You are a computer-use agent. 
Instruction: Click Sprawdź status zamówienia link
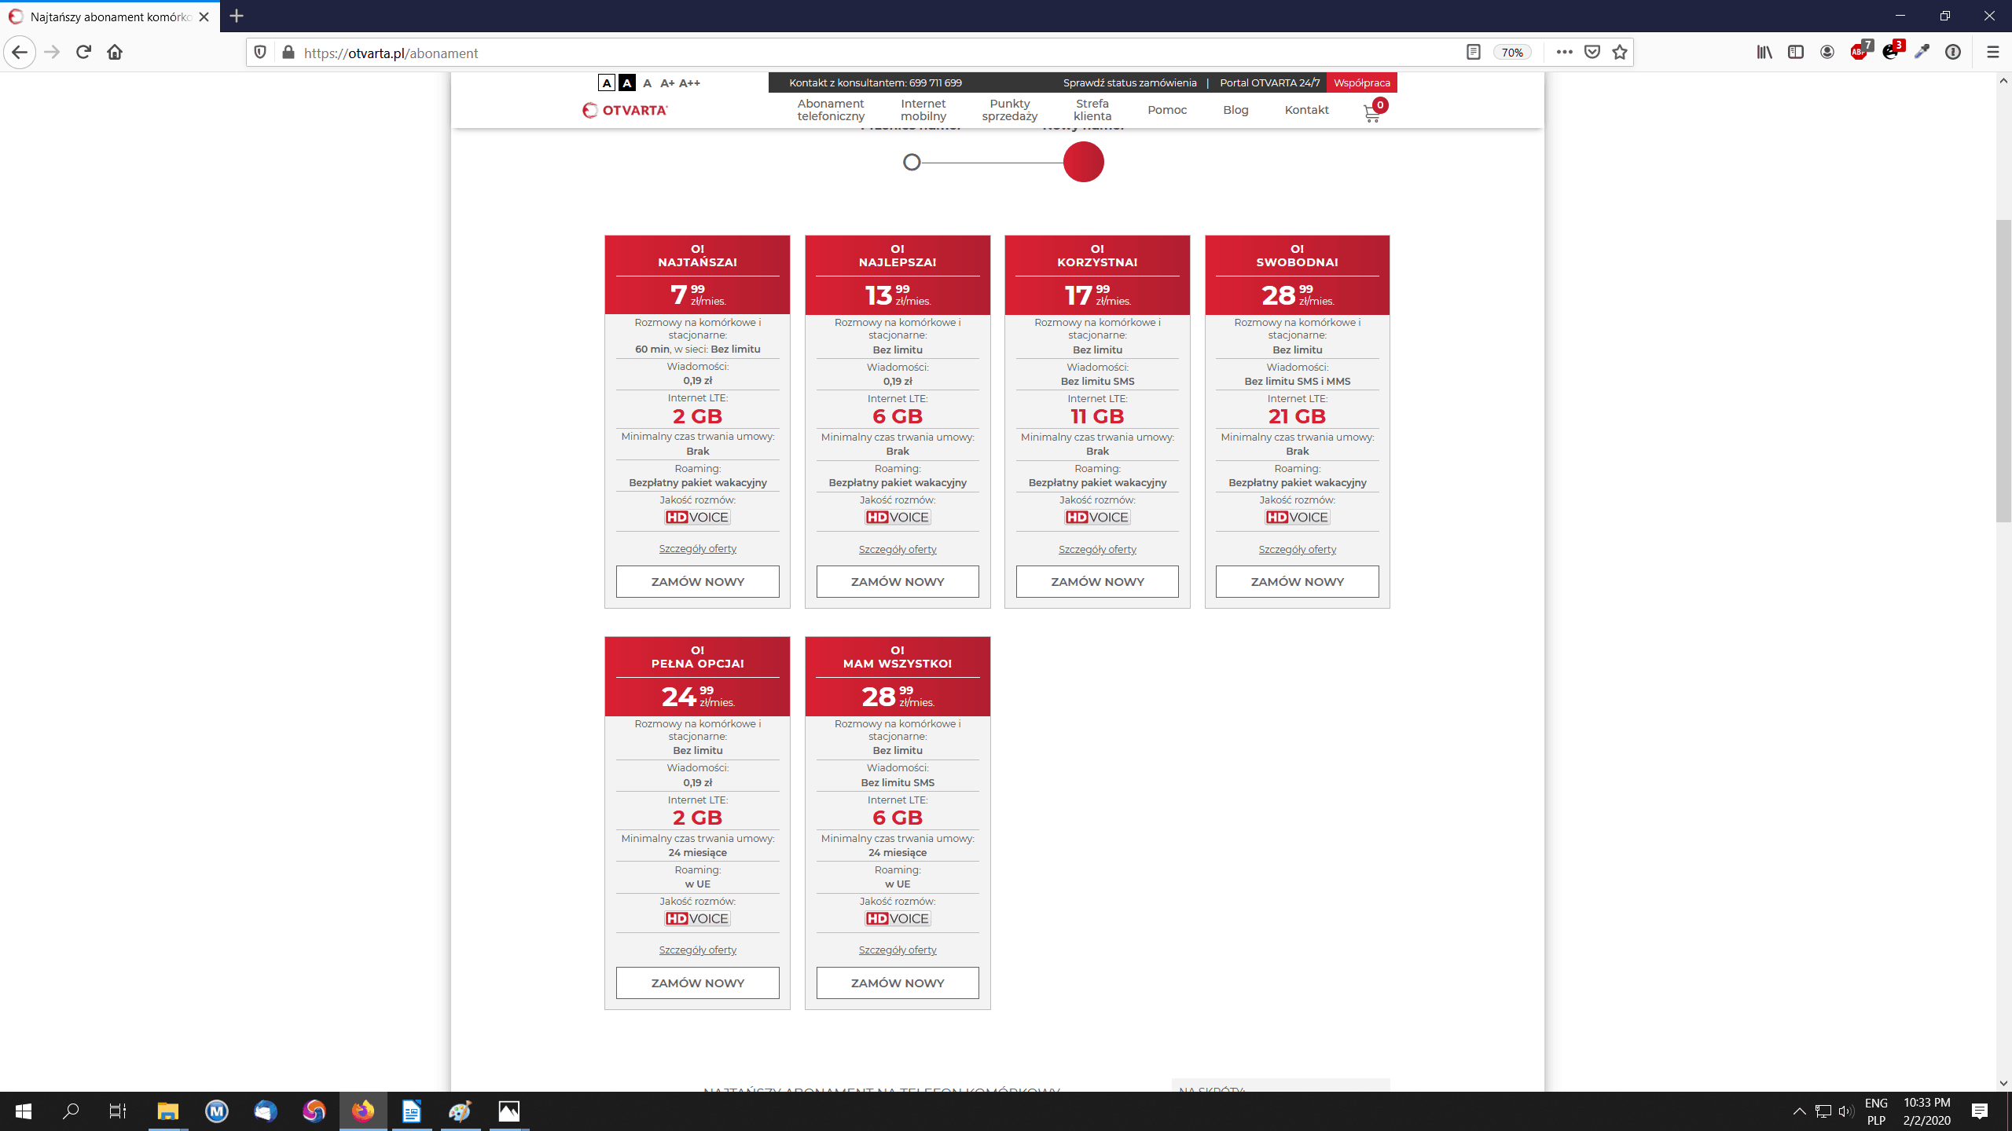pyautogui.click(x=1129, y=82)
